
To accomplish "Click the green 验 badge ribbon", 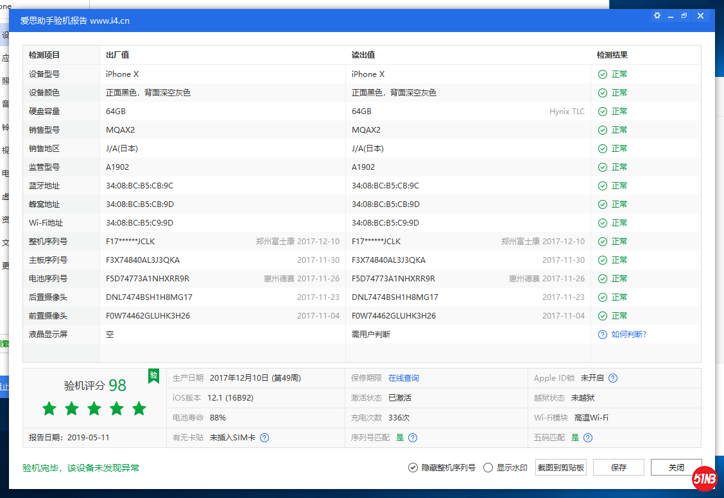I will coord(153,376).
